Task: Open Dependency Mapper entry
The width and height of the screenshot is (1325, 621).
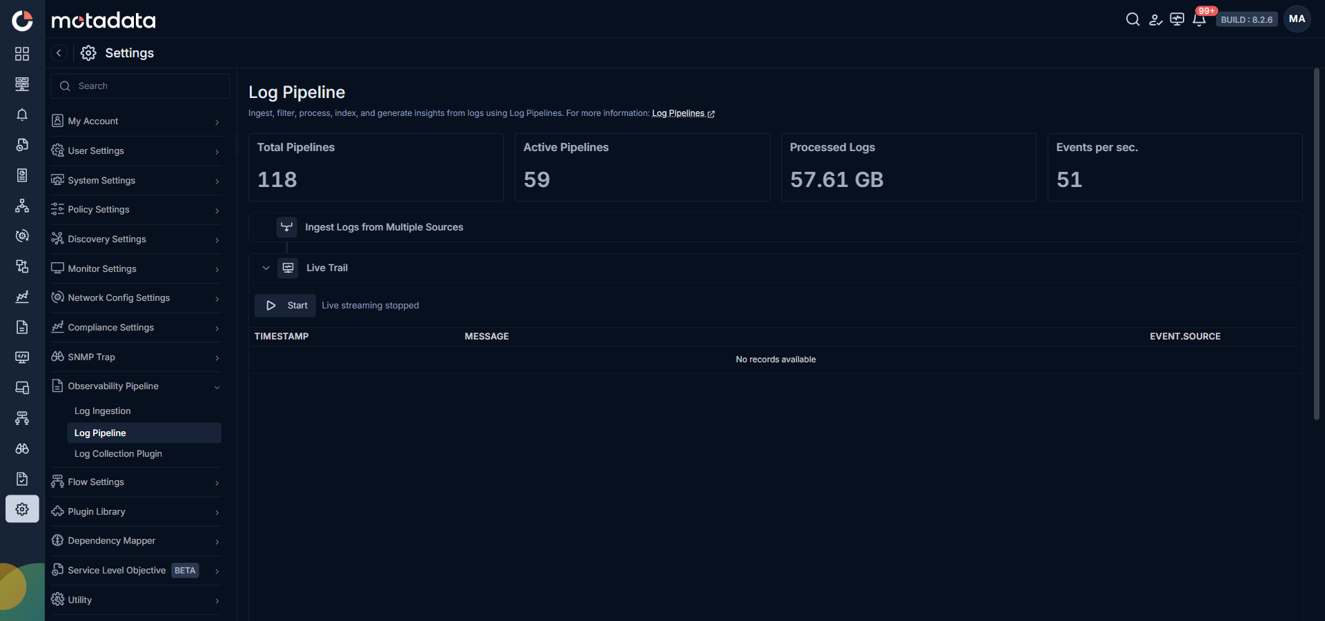Action: point(136,540)
